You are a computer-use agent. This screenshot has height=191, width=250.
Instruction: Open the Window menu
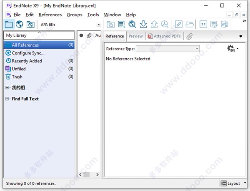click(112, 15)
